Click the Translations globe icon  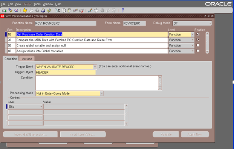click(x=102, y=10)
